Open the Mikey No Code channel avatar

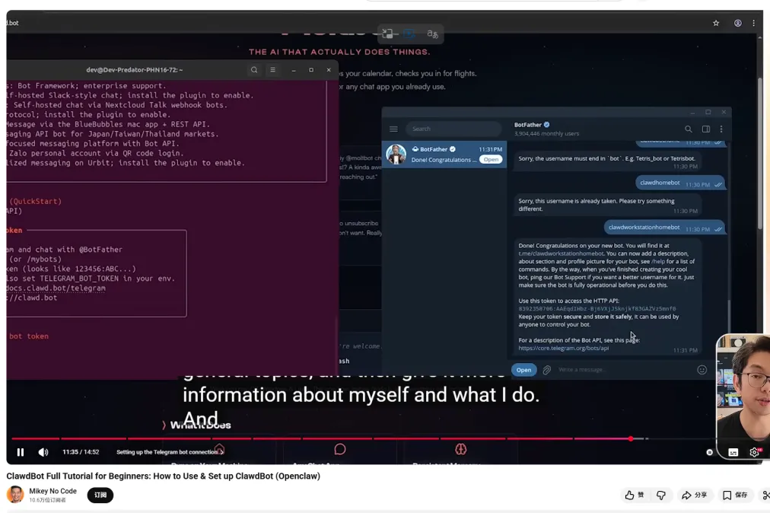(x=15, y=495)
